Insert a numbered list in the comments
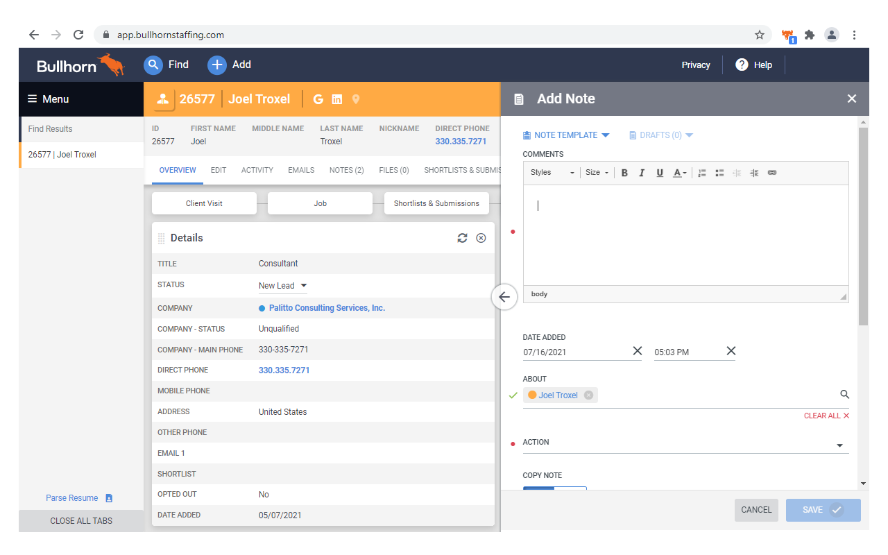This screenshot has width=888, height=555. point(702,173)
